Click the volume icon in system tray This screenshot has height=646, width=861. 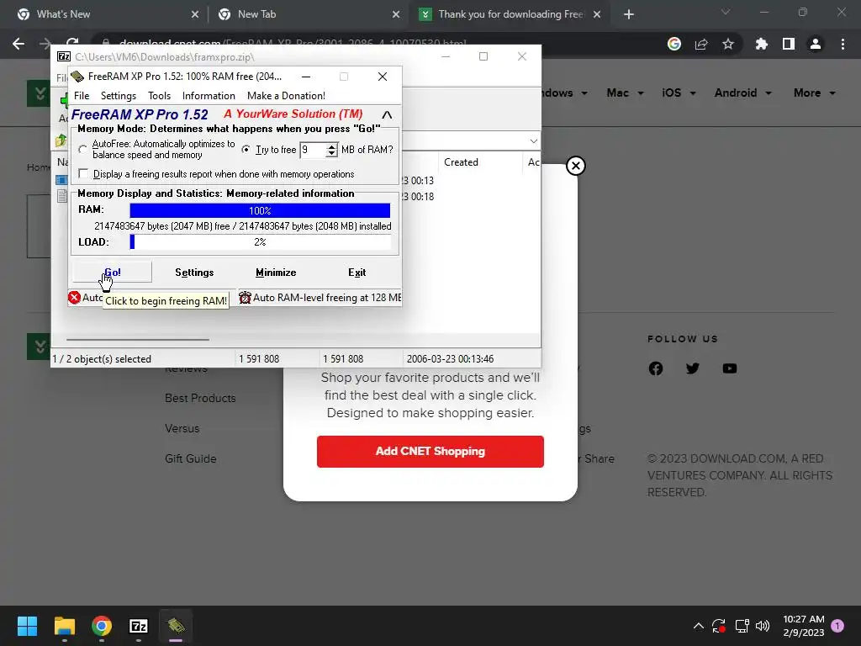[x=762, y=626]
